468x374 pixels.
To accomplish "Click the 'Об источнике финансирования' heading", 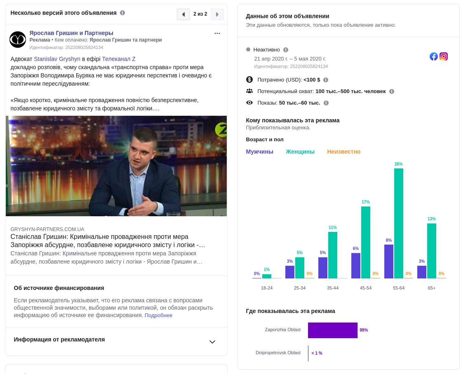I will [59, 288].
